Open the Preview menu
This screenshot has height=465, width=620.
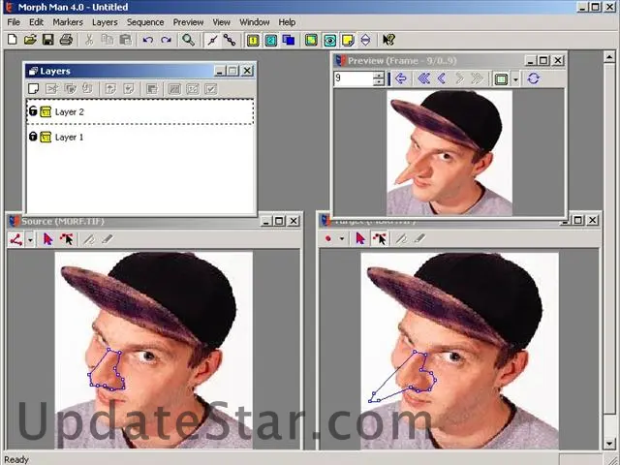point(188,22)
